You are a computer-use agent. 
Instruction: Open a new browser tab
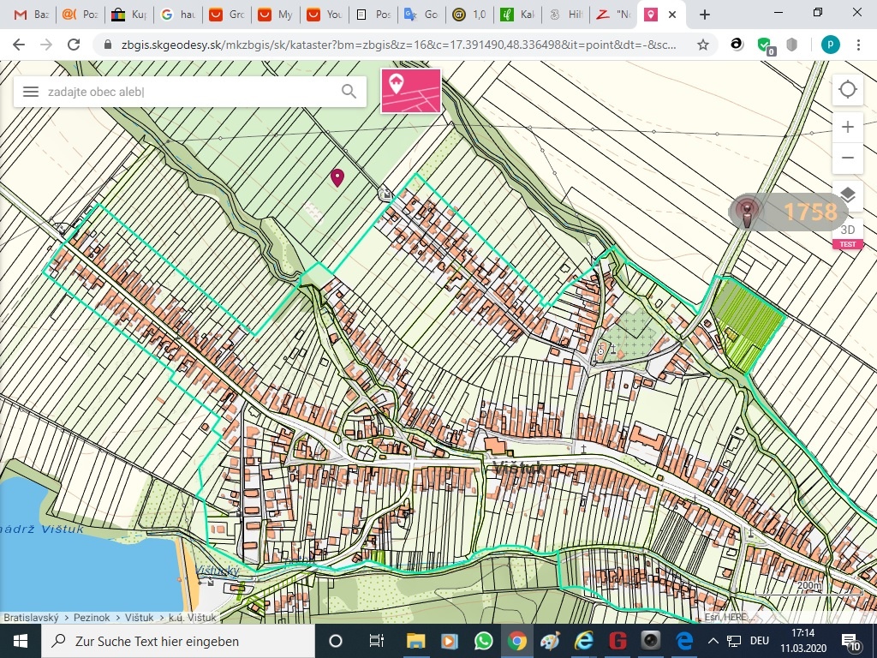pyautogui.click(x=705, y=15)
